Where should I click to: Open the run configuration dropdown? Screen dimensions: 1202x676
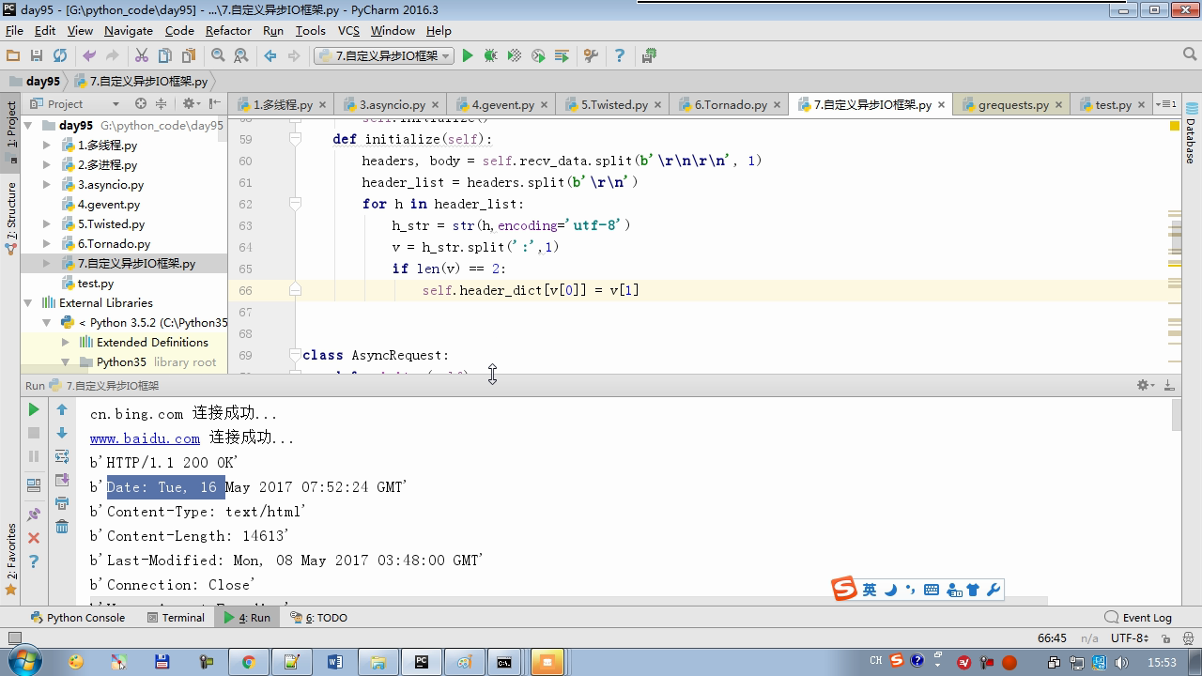pos(384,56)
